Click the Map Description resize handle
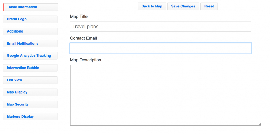Image resolution: width=270 pixels, height=134 pixels. pyautogui.click(x=260, y=124)
